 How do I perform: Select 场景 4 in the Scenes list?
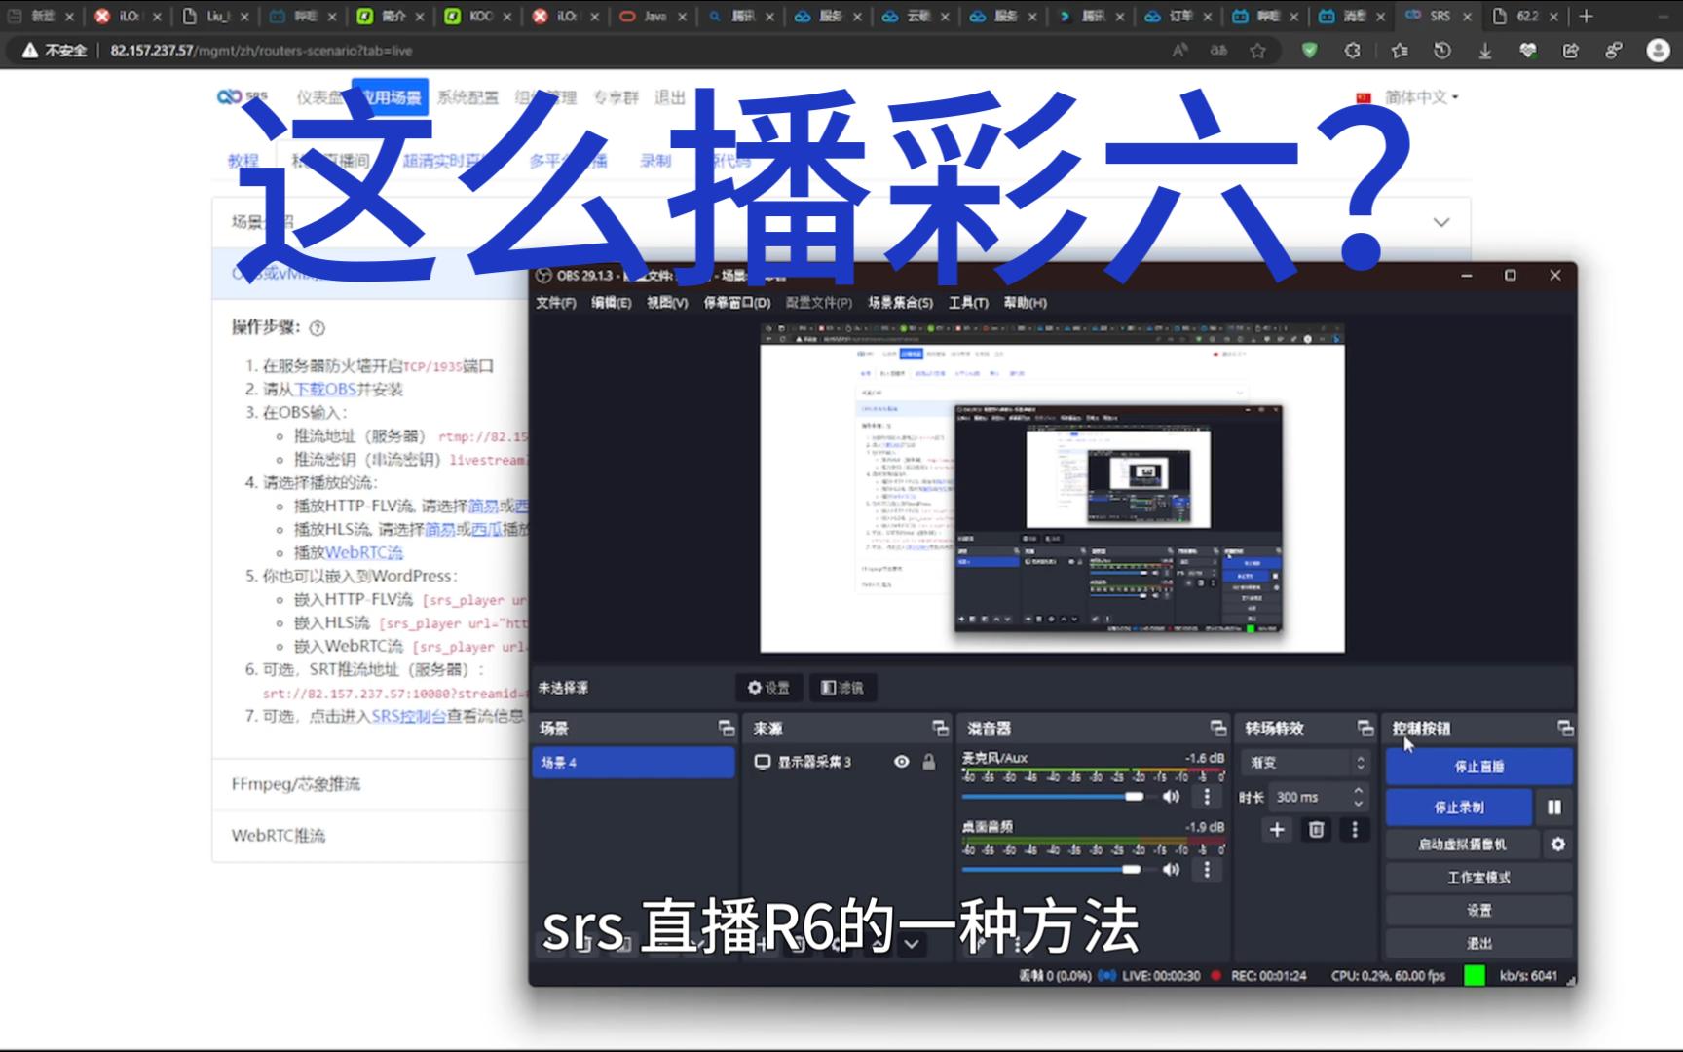pyautogui.click(x=634, y=763)
